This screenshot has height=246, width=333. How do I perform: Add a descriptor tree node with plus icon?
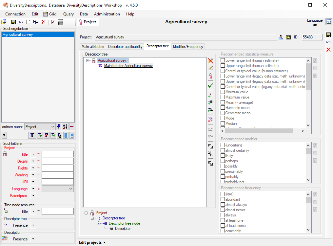coord(210,95)
